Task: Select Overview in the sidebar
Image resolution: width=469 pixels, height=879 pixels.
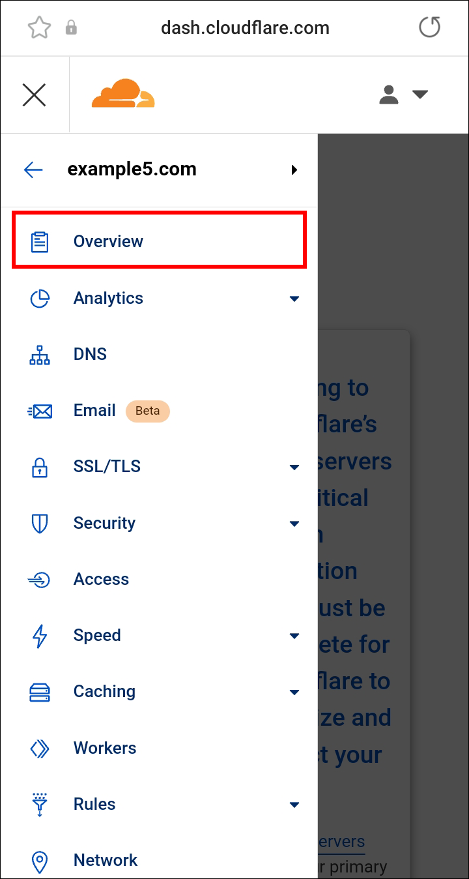Action: 108,241
